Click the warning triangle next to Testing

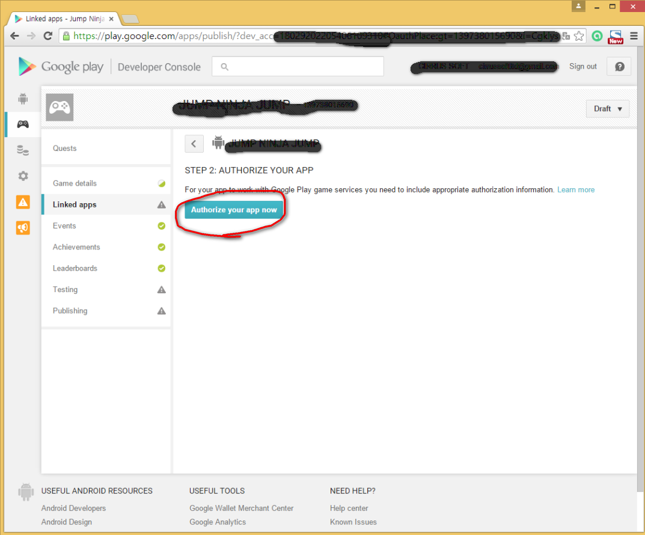(x=162, y=290)
